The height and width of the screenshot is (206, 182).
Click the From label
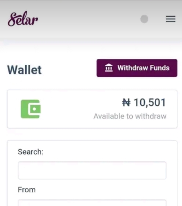click(x=27, y=190)
